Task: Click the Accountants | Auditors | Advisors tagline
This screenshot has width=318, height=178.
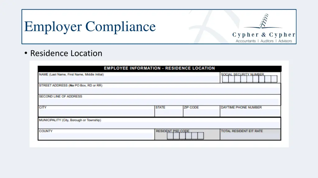Action: [264, 41]
